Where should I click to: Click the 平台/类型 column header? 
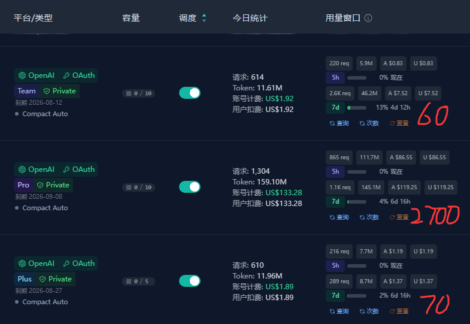coord(33,18)
